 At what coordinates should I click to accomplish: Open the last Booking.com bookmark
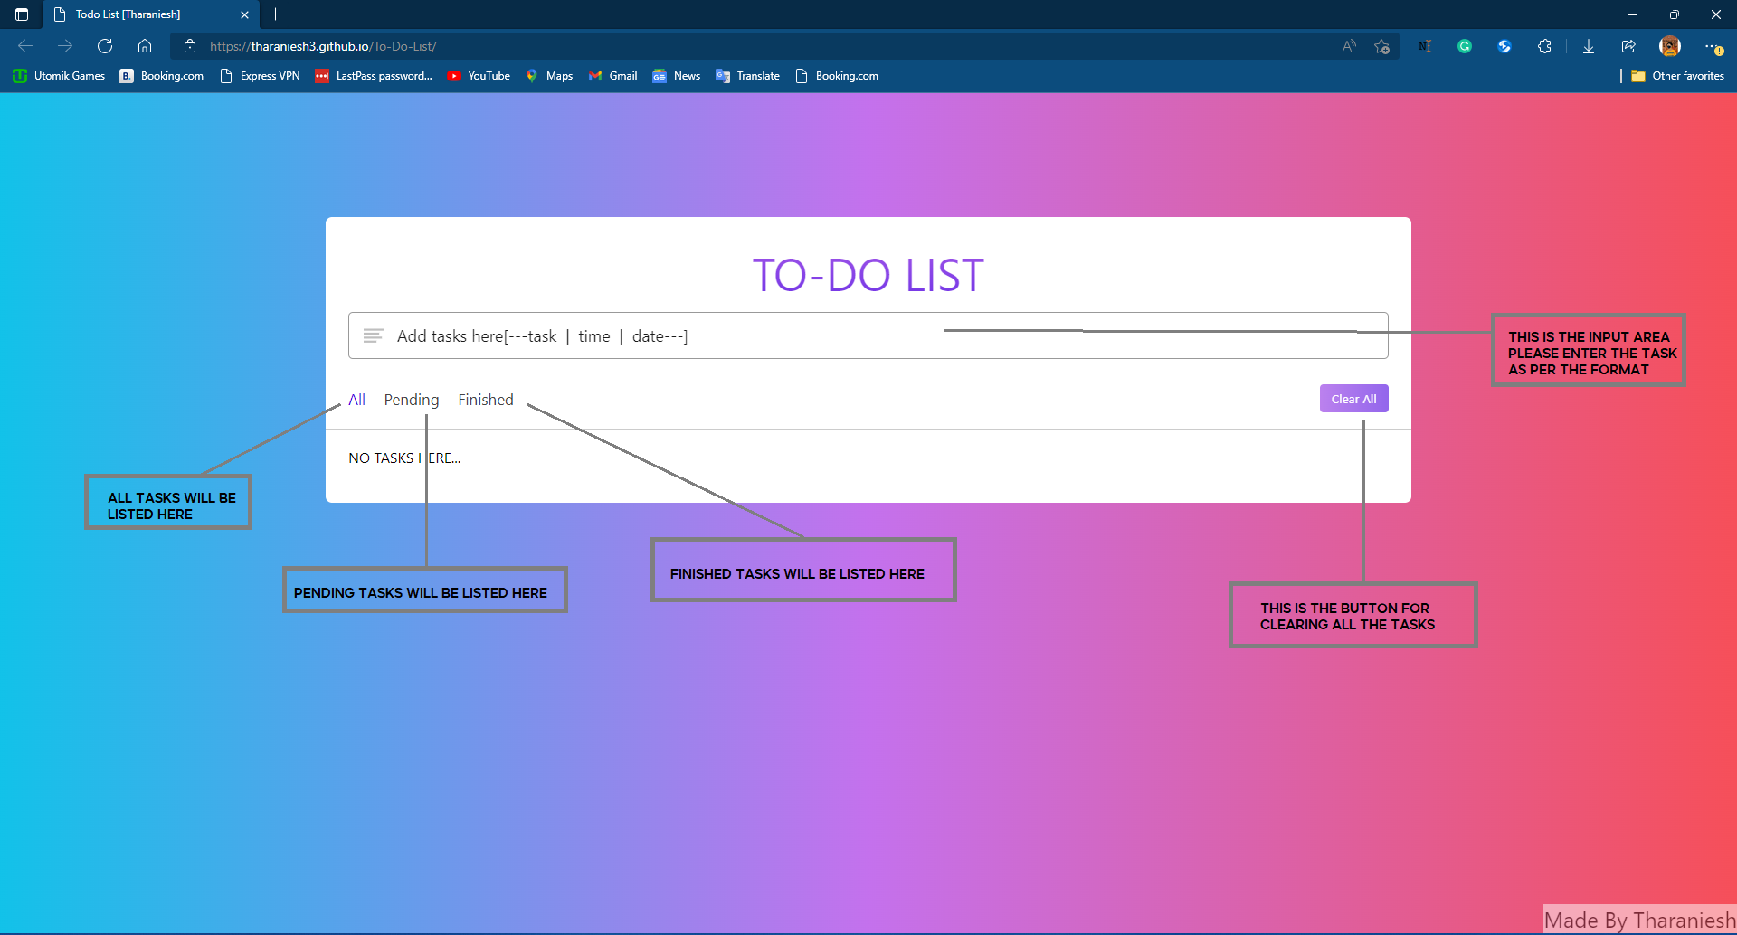(837, 76)
